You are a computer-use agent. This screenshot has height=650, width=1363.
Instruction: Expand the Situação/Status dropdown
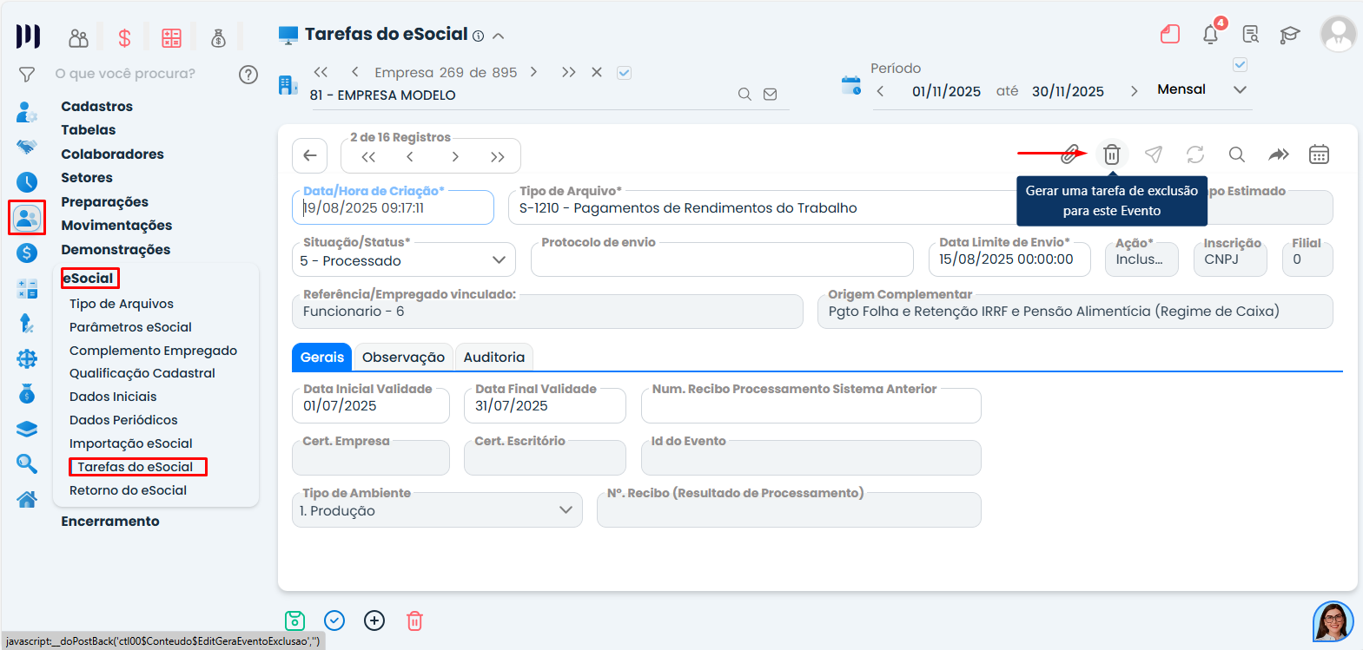coord(499,260)
